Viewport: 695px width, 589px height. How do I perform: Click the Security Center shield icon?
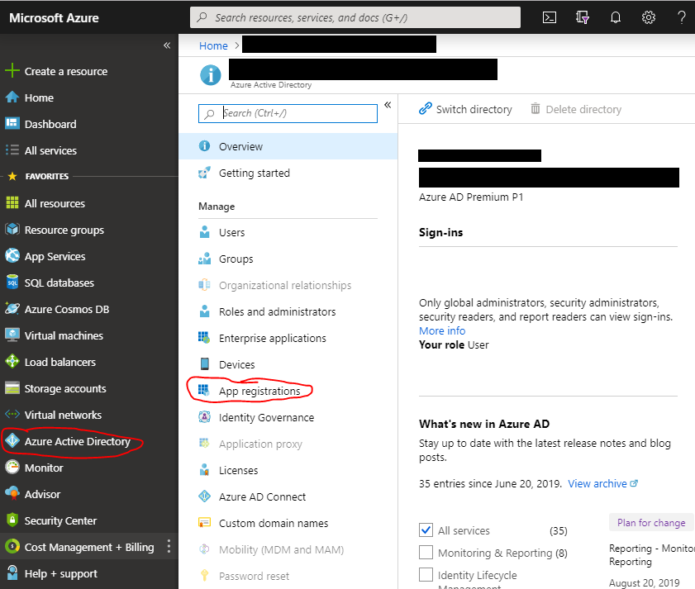click(12, 520)
